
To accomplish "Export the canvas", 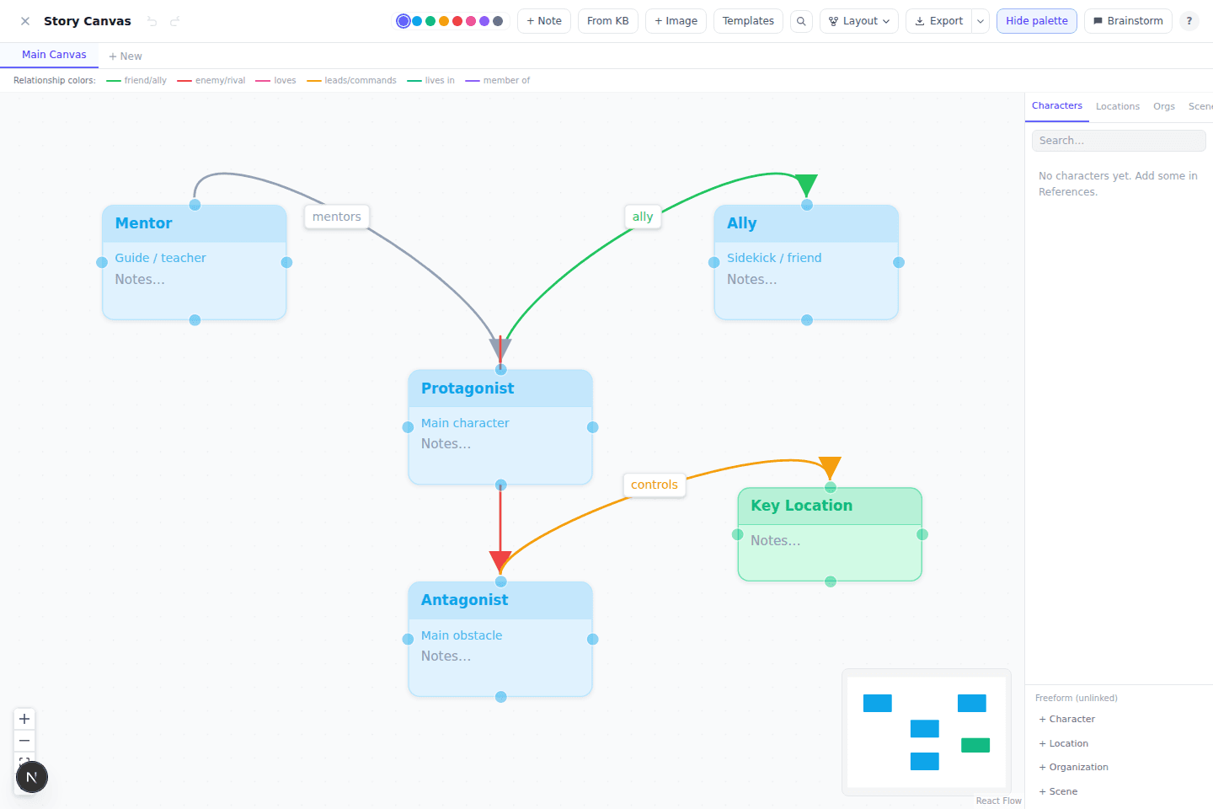I will click(939, 21).
